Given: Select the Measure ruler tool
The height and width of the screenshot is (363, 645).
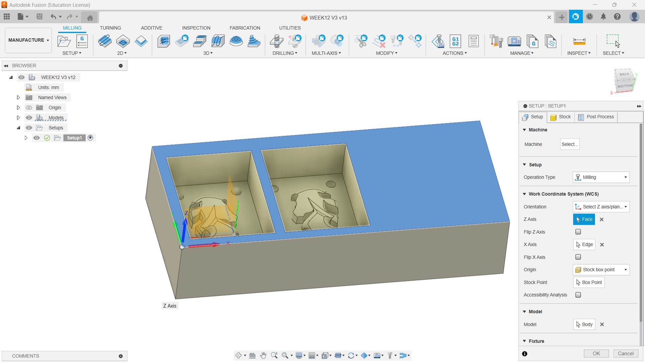Looking at the screenshot, I should click(x=579, y=41).
